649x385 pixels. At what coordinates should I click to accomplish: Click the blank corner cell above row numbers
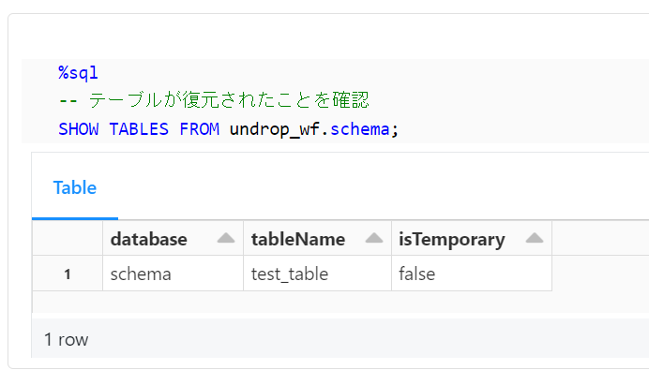tap(68, 239)
